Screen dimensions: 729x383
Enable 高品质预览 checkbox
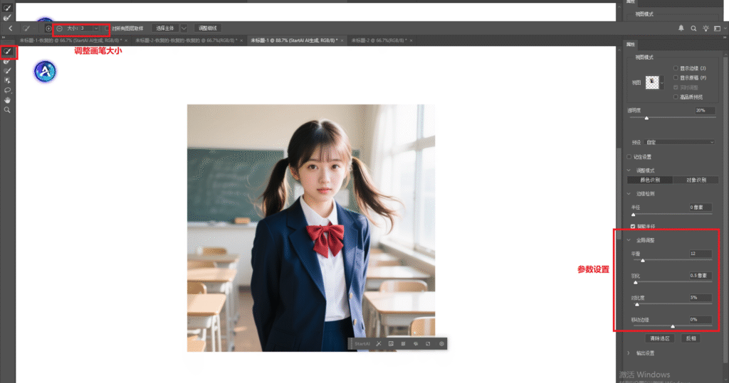tap(676, 97)
